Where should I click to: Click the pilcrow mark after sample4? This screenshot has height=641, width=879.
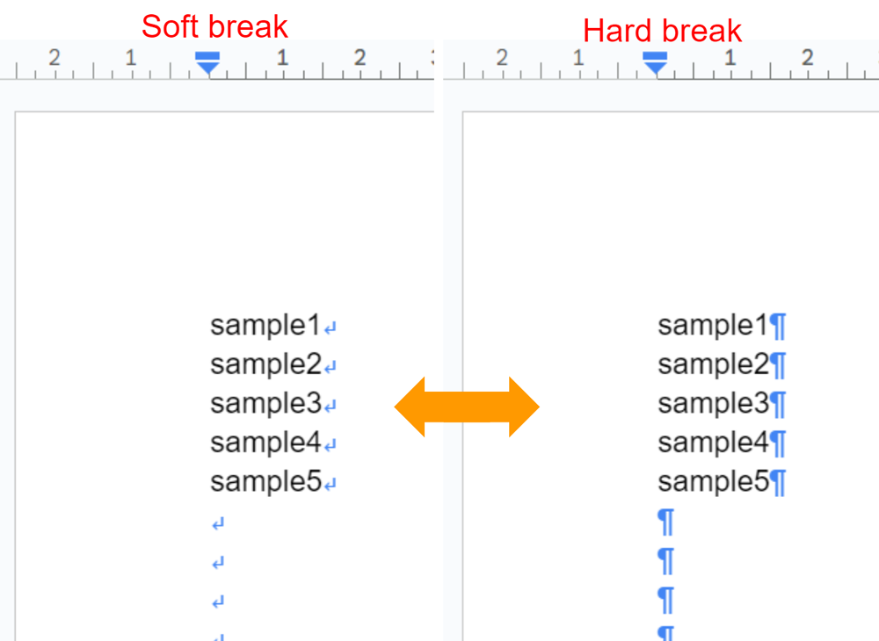click(778, 444)
